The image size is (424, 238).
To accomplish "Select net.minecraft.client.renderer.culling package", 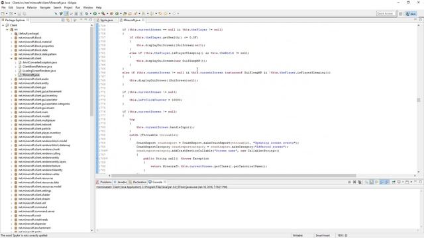I will pos(39,153).
